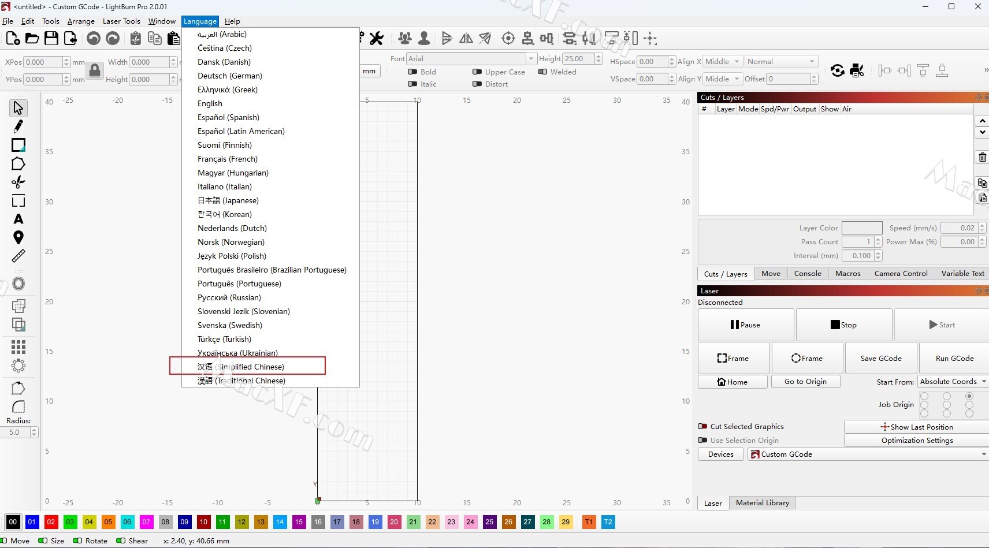Click the Undo arrow icon
The height and width of the screenshot is (548, 989).
click(94, 39)
